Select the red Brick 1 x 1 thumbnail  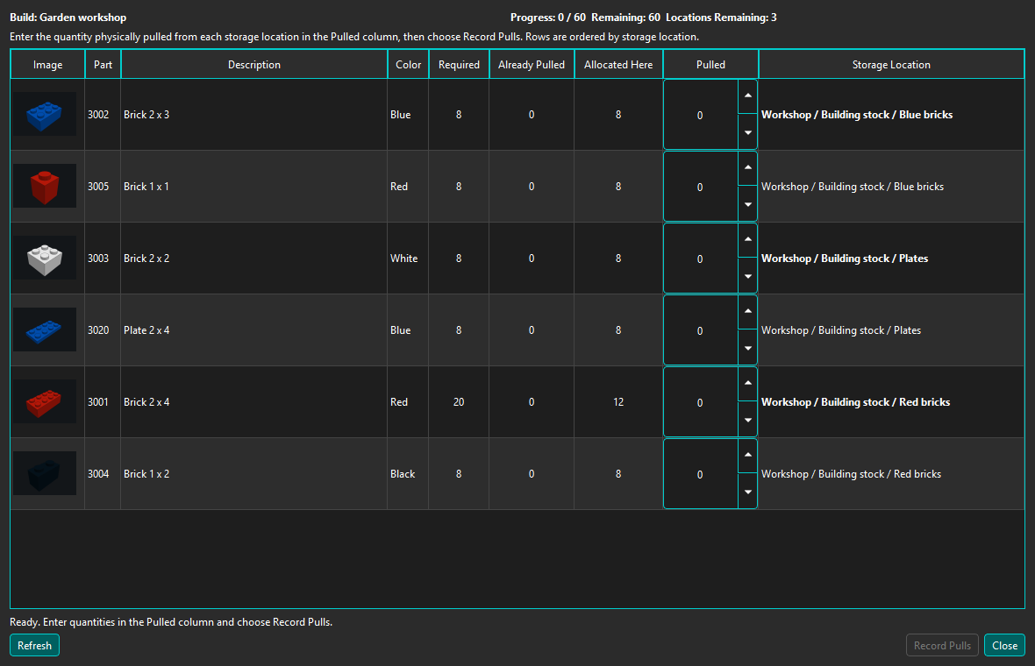click(x=45, y=187)
